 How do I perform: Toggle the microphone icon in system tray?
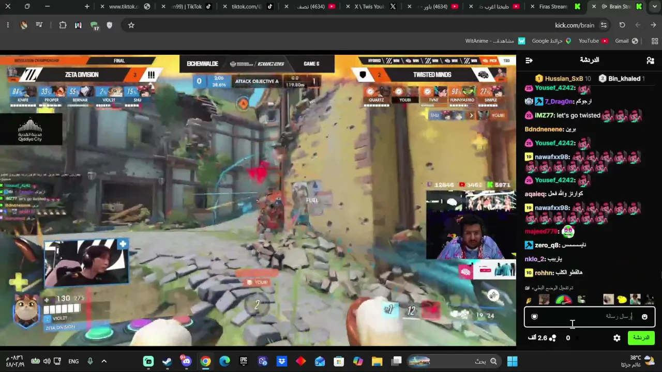(x=90, y=361)
